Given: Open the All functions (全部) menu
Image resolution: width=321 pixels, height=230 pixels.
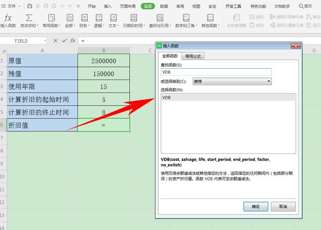Looking at the screenshot, I should click(70, 20).
